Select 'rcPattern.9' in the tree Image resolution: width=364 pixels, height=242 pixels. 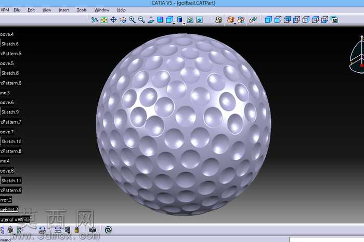tap(11, 190)
